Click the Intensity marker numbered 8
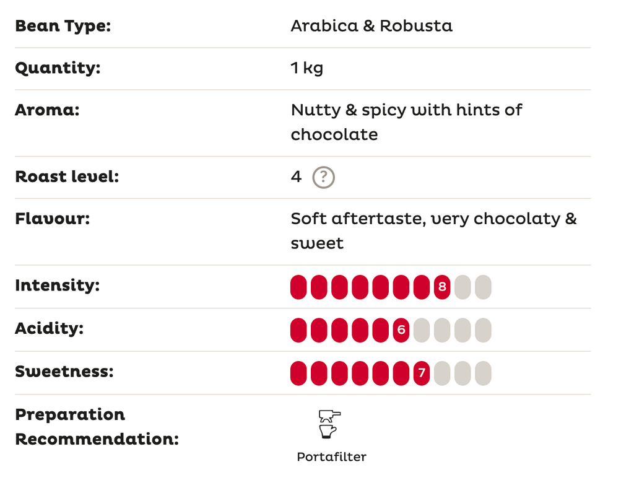The width and height of the screenshot is (634, 480). [x=442, y=287]
